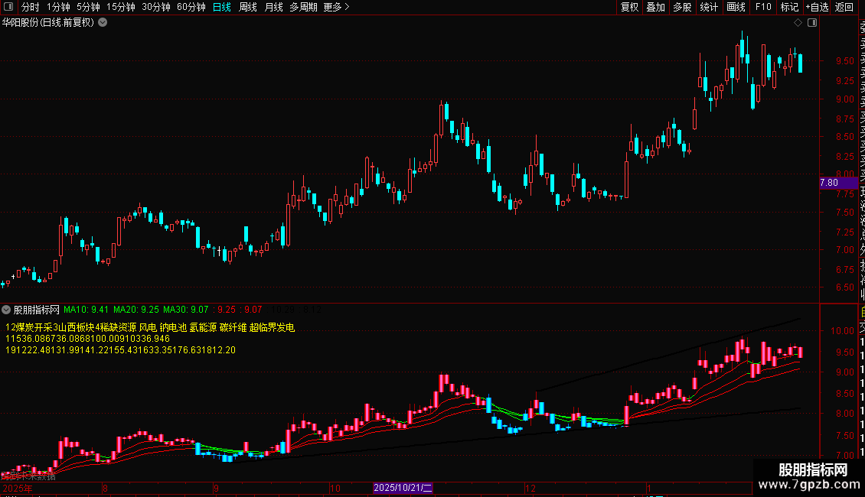The image size is (865, 497).
Task: Click the 191222.48131 data line
Action: [120, 350]
